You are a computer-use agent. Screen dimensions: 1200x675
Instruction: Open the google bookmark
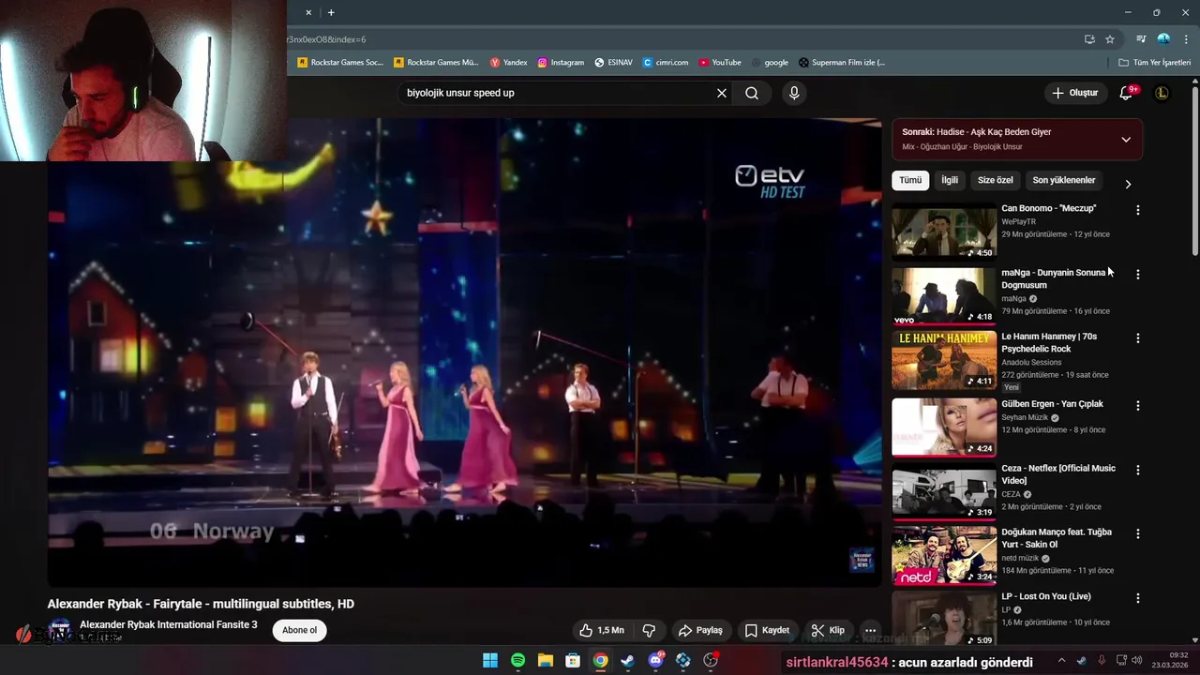770,63
